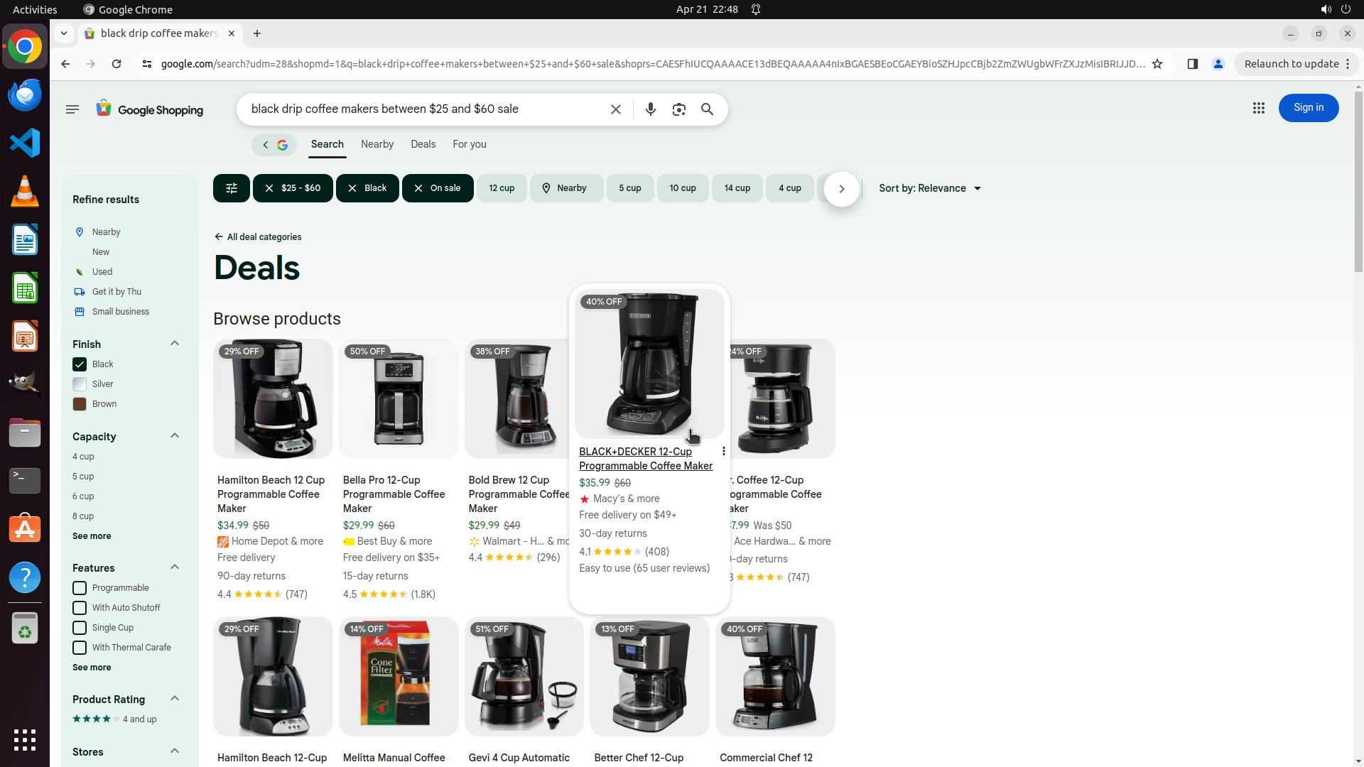Viewport: 1364px width, 767px height.
Task: Click the voice search microphone icon
Action: [650, 109]
